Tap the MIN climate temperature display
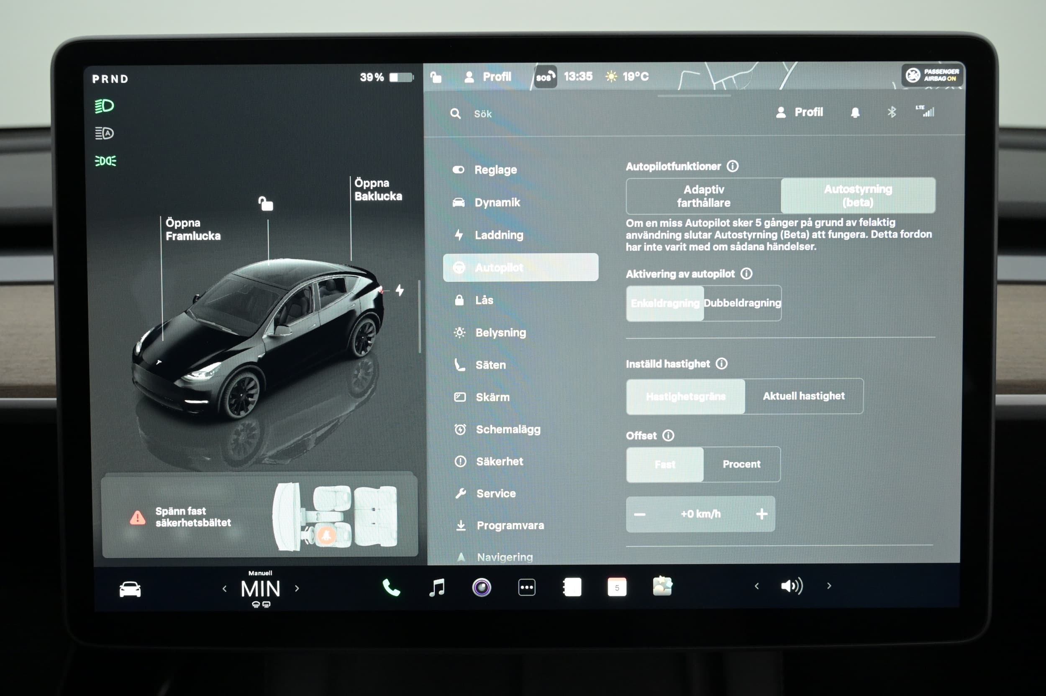This screenshot has height=696, width=1046. [261, 589]
